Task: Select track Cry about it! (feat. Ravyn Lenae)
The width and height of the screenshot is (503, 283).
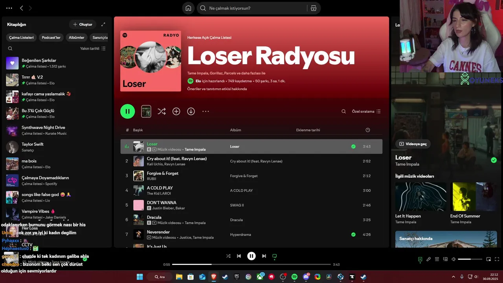Action: [251, 161]
